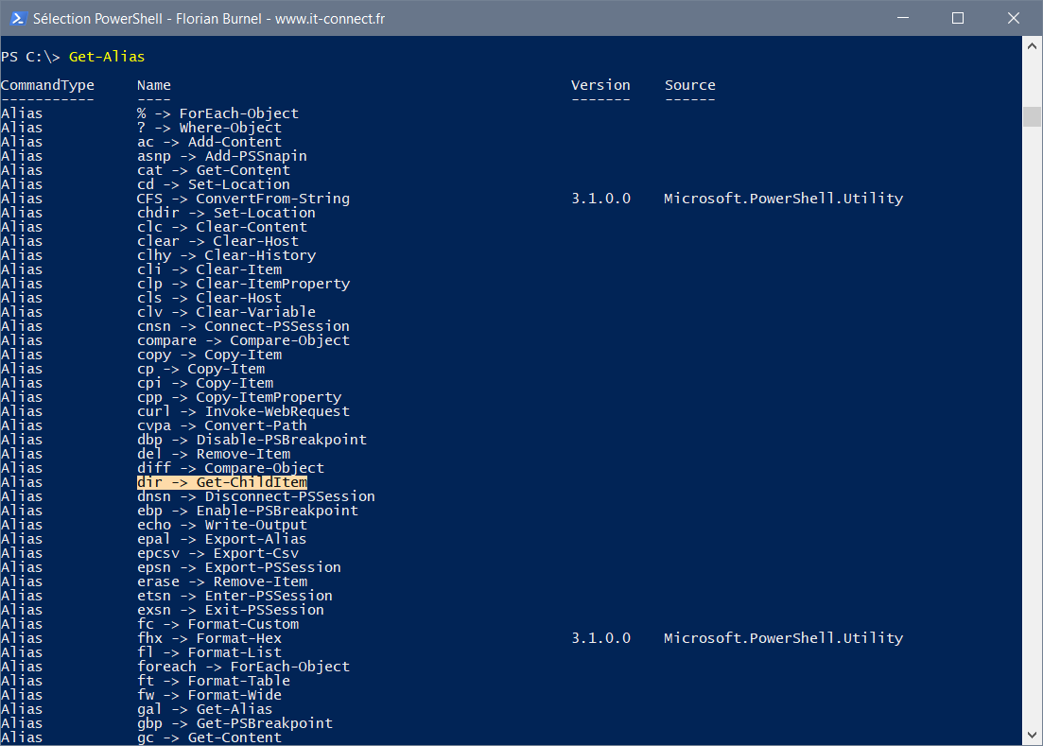The height and width of the screenshot is (746, 1043).
Task: Click the vertical scrollbar thumb
Action: [1031, 115]
